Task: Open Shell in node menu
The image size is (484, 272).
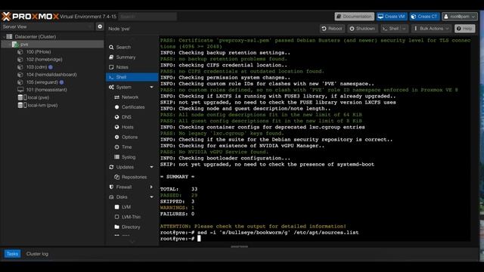Action: click(132, 77)
